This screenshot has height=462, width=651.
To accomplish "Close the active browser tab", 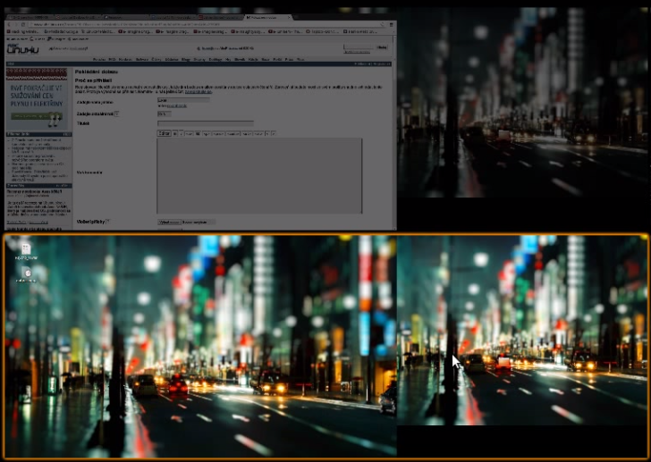I will pos(290,17).
